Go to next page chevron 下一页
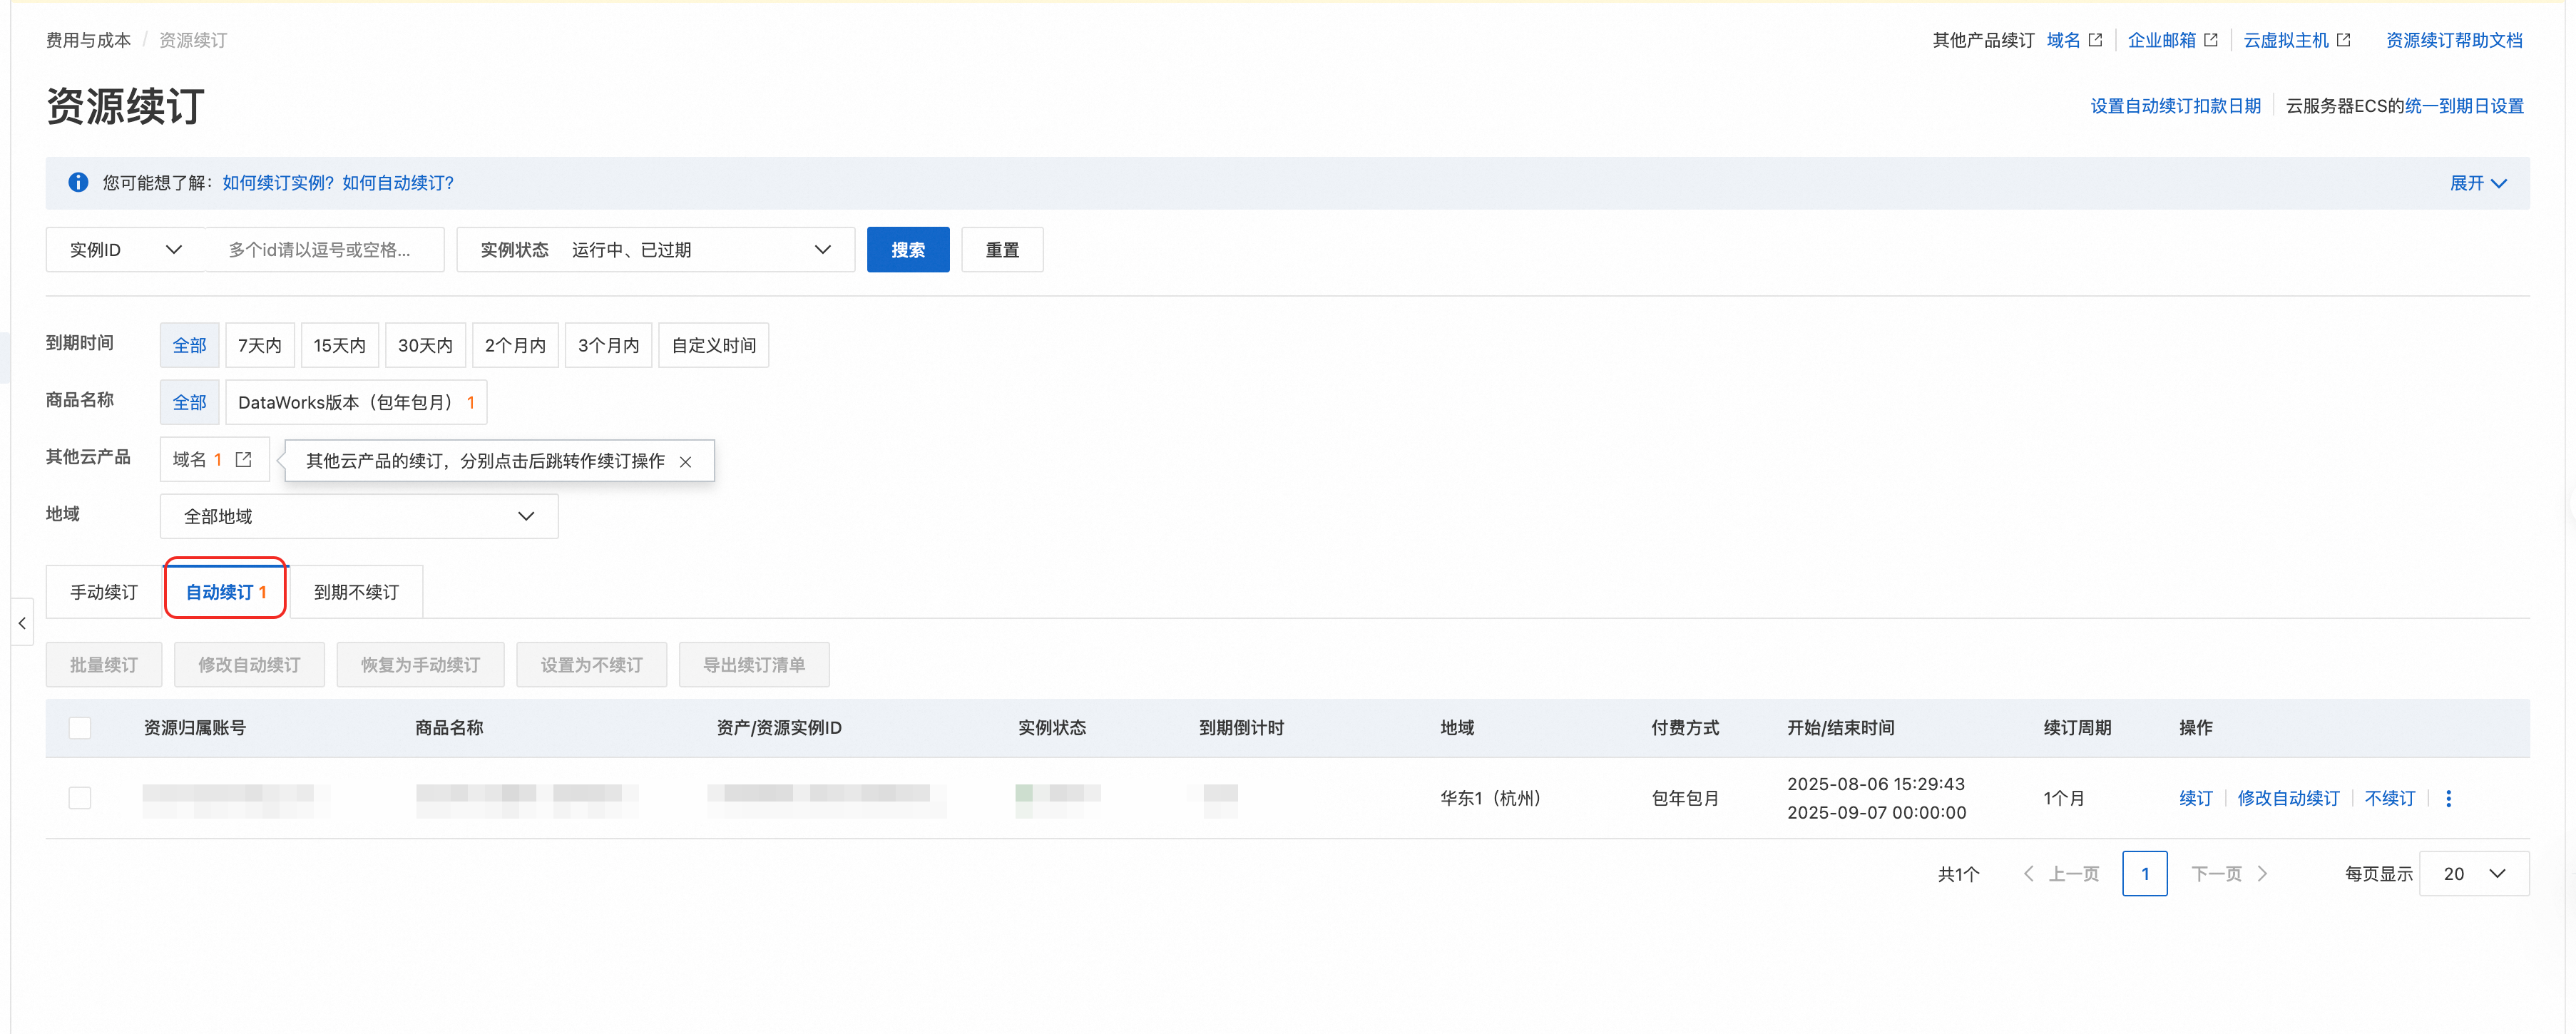The image size is (2576, 1034). [x=2263, y=873]
